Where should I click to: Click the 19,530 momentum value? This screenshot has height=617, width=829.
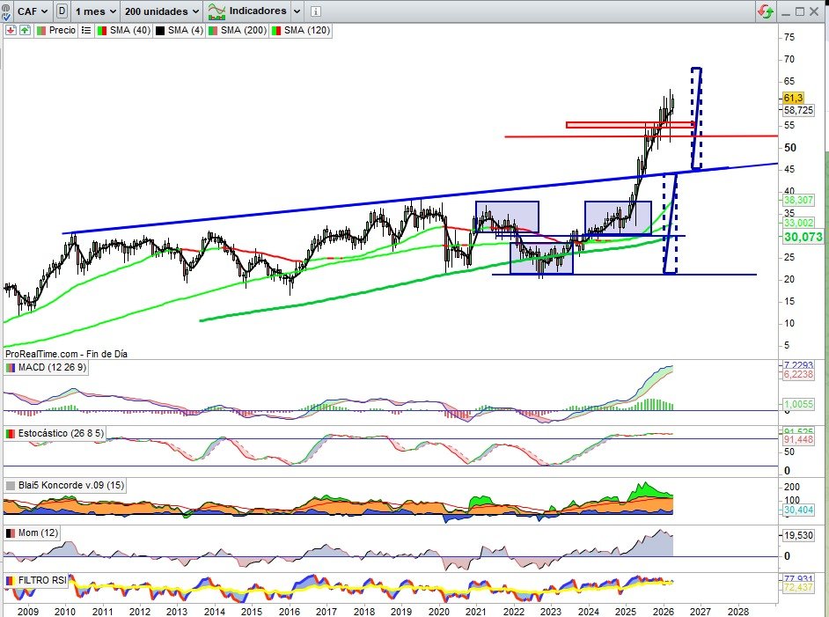click(x=798, y=535)
